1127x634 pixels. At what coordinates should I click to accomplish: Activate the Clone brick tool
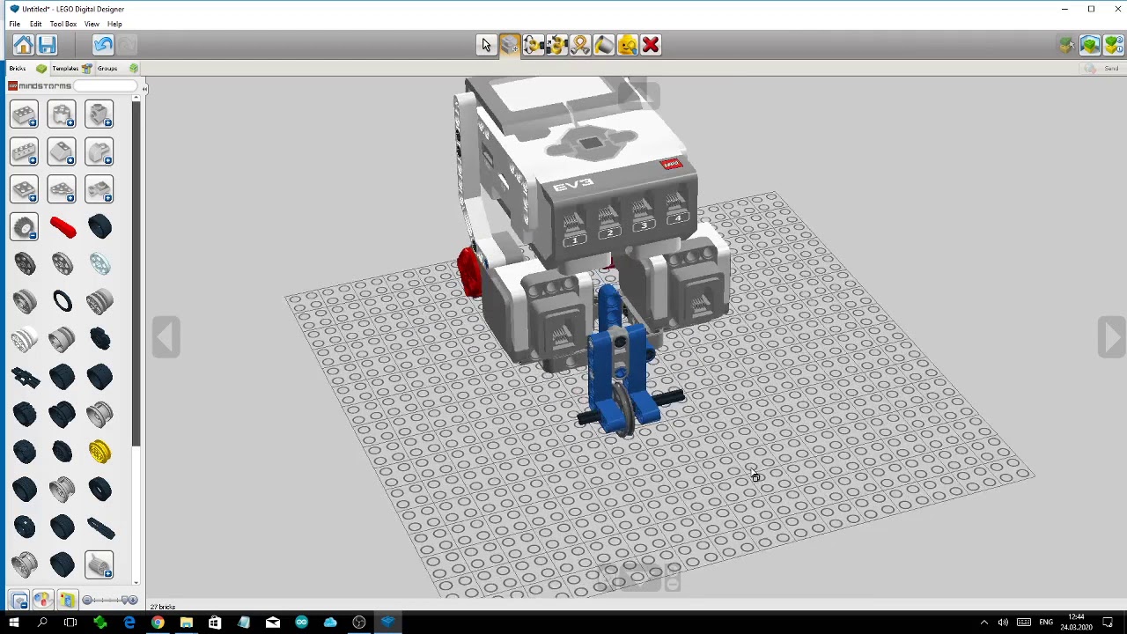coord(510,45)
